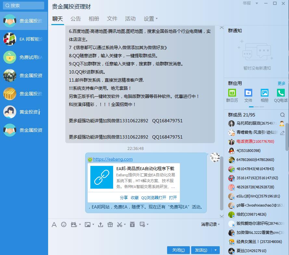Start a QQ电话 group call
Screen dimensions: 289x255
point(281,96)
